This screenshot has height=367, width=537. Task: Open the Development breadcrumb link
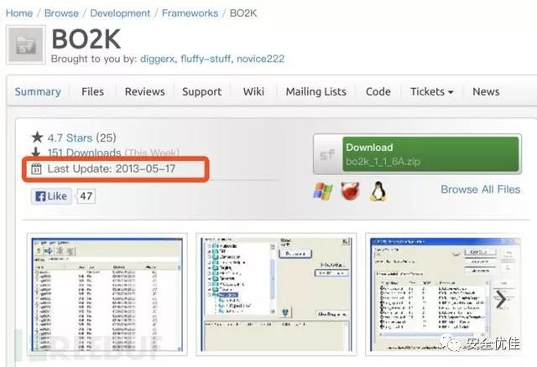coord(120,13)
